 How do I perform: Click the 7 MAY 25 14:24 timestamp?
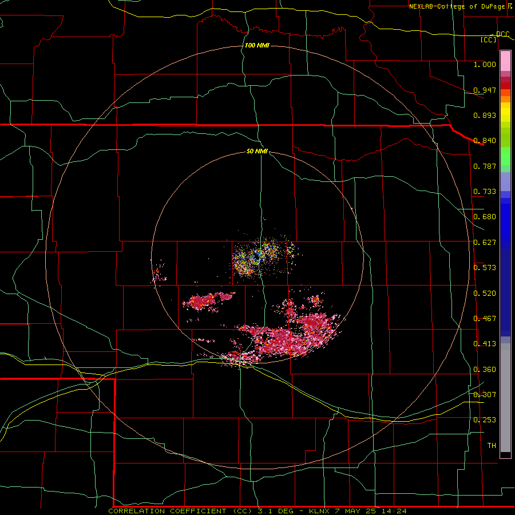[371, 511]
